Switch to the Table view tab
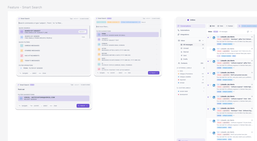Viewport: 257px width, 141px height. tap(220, 26)
